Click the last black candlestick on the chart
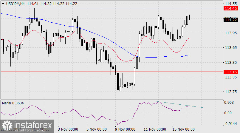This screenshot has height=133, width=240. (190, 17)
